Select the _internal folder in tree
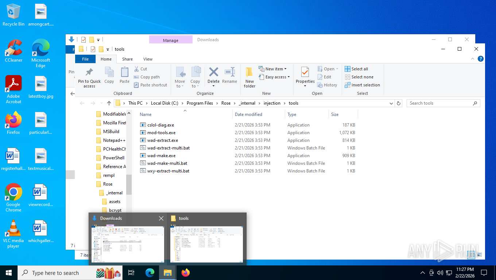Screen dimensions: 496x280 [111, 193]
